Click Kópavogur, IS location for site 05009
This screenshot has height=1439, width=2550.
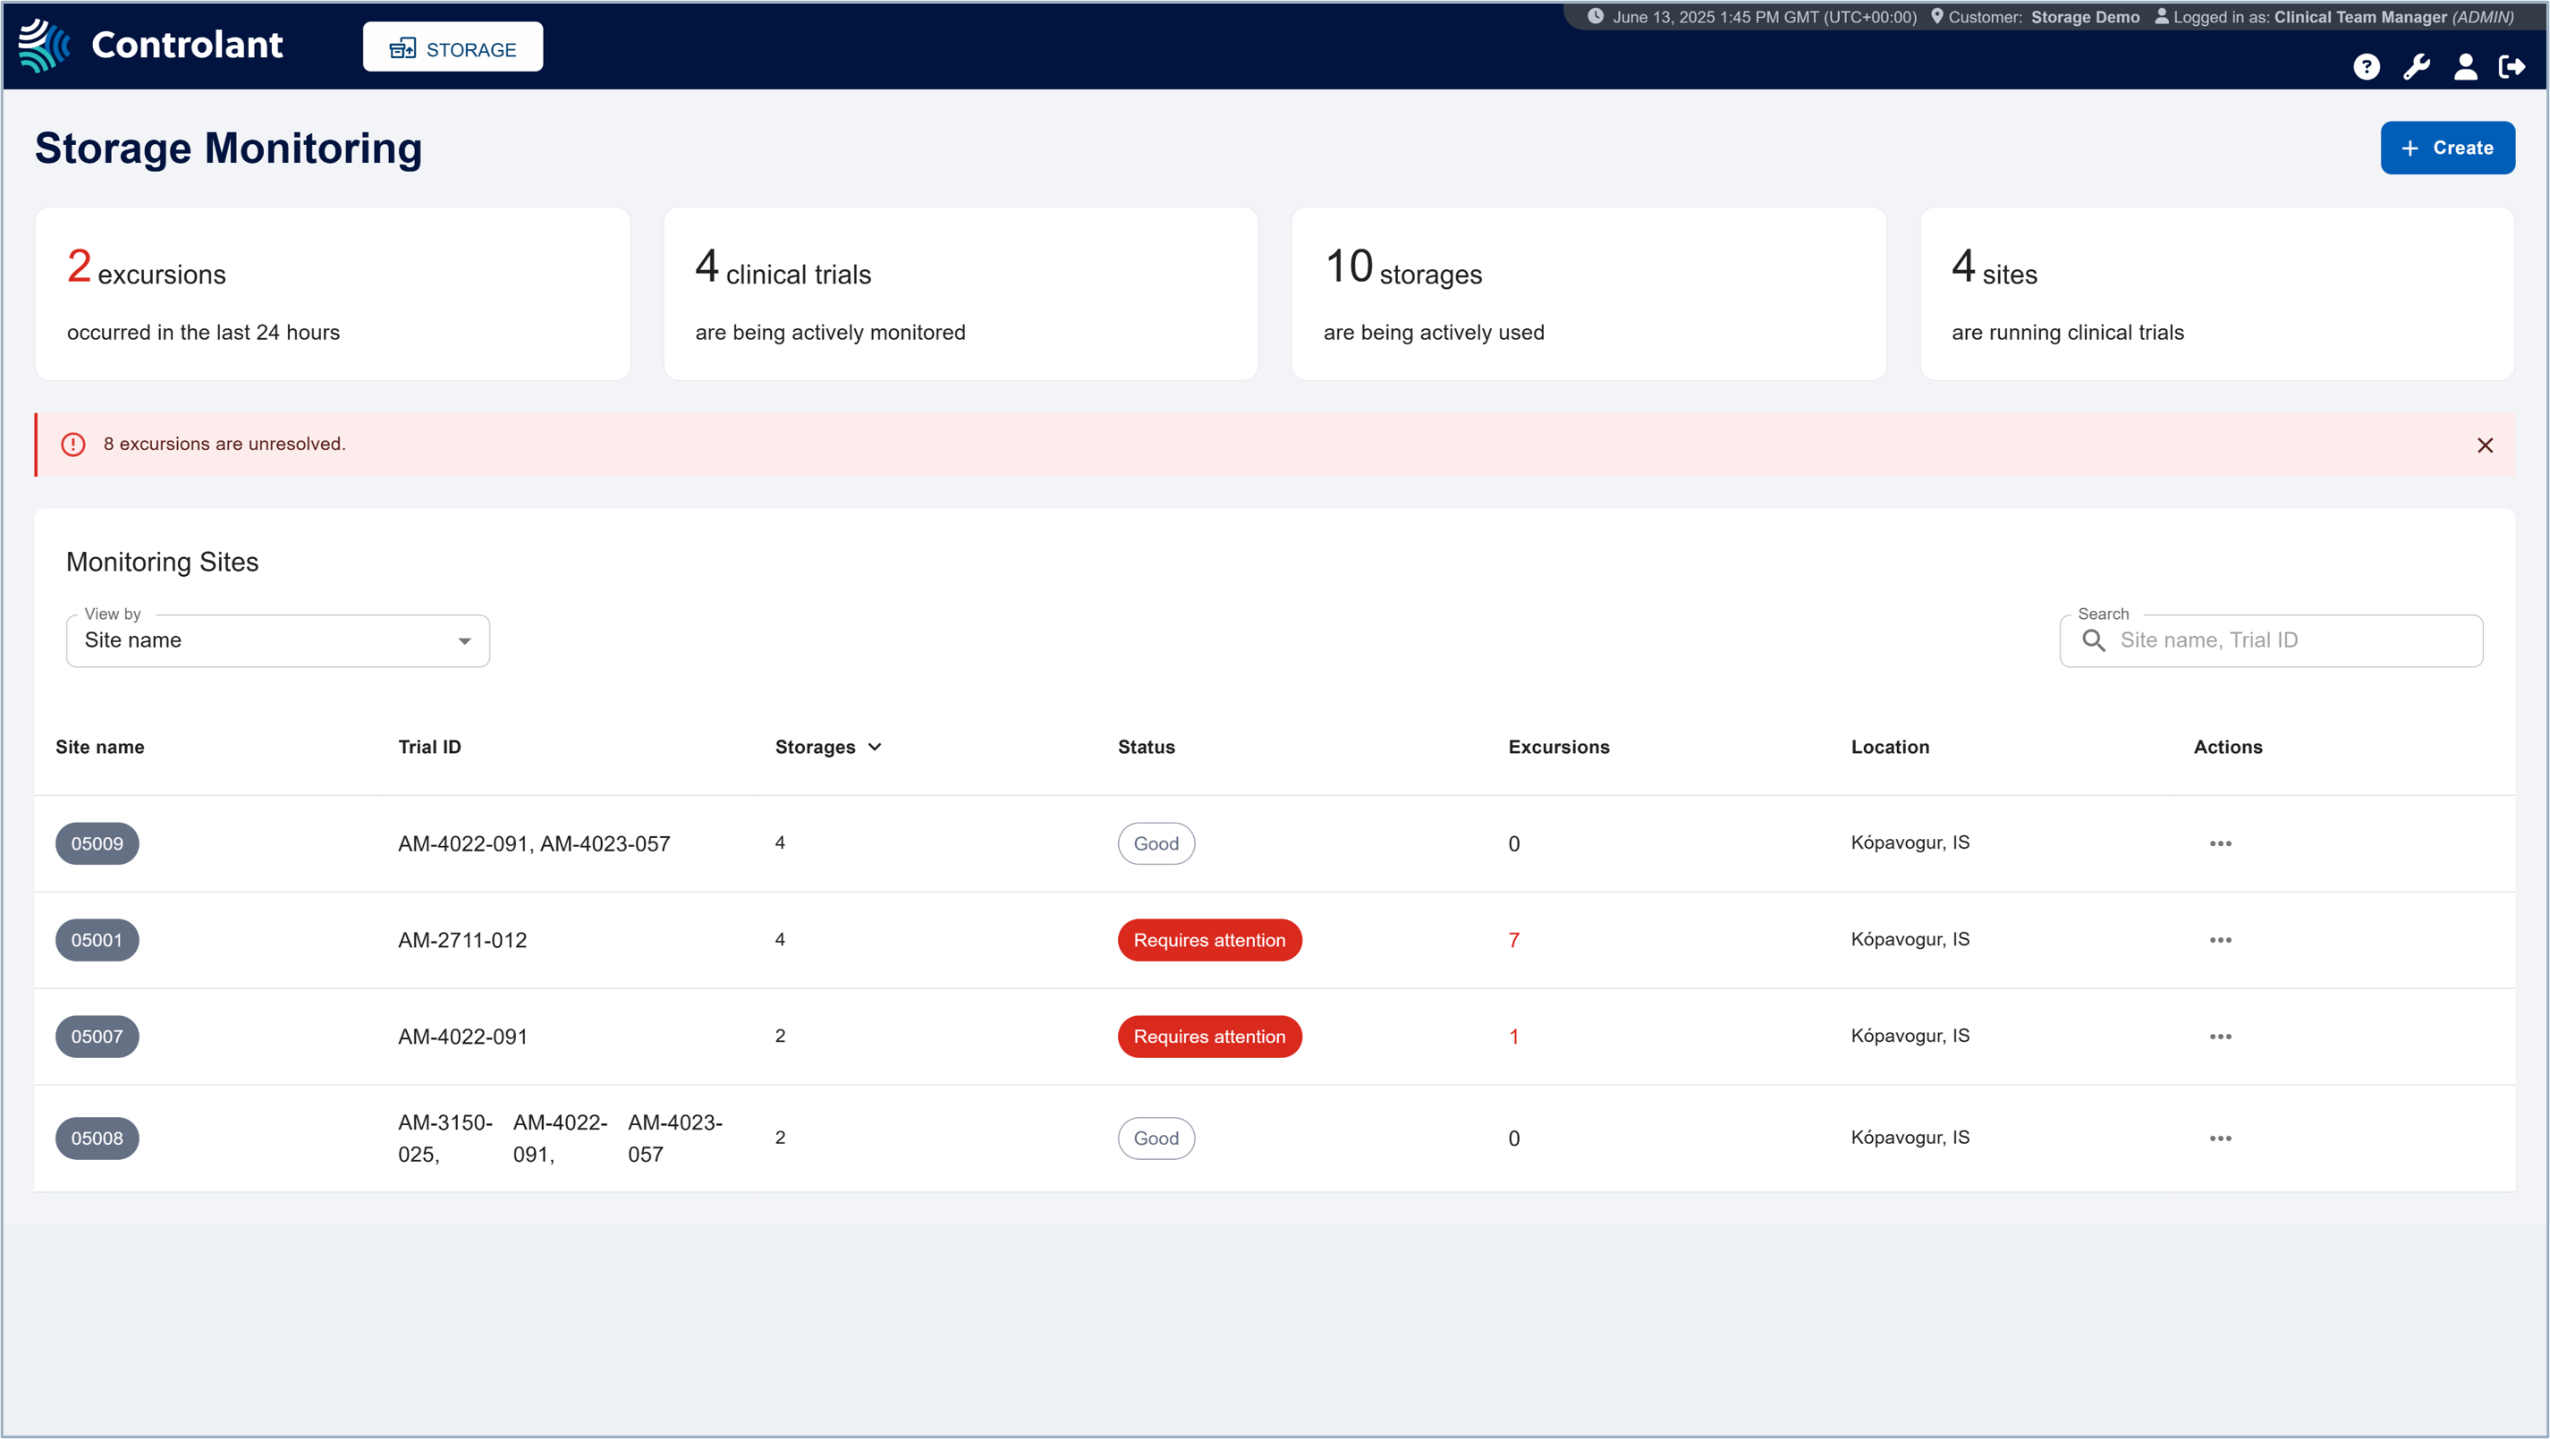[x=1910, y=842]
